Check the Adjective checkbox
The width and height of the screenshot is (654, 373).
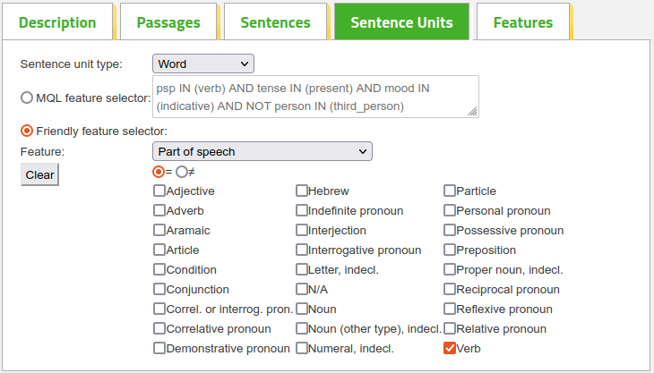click(159, 191)
